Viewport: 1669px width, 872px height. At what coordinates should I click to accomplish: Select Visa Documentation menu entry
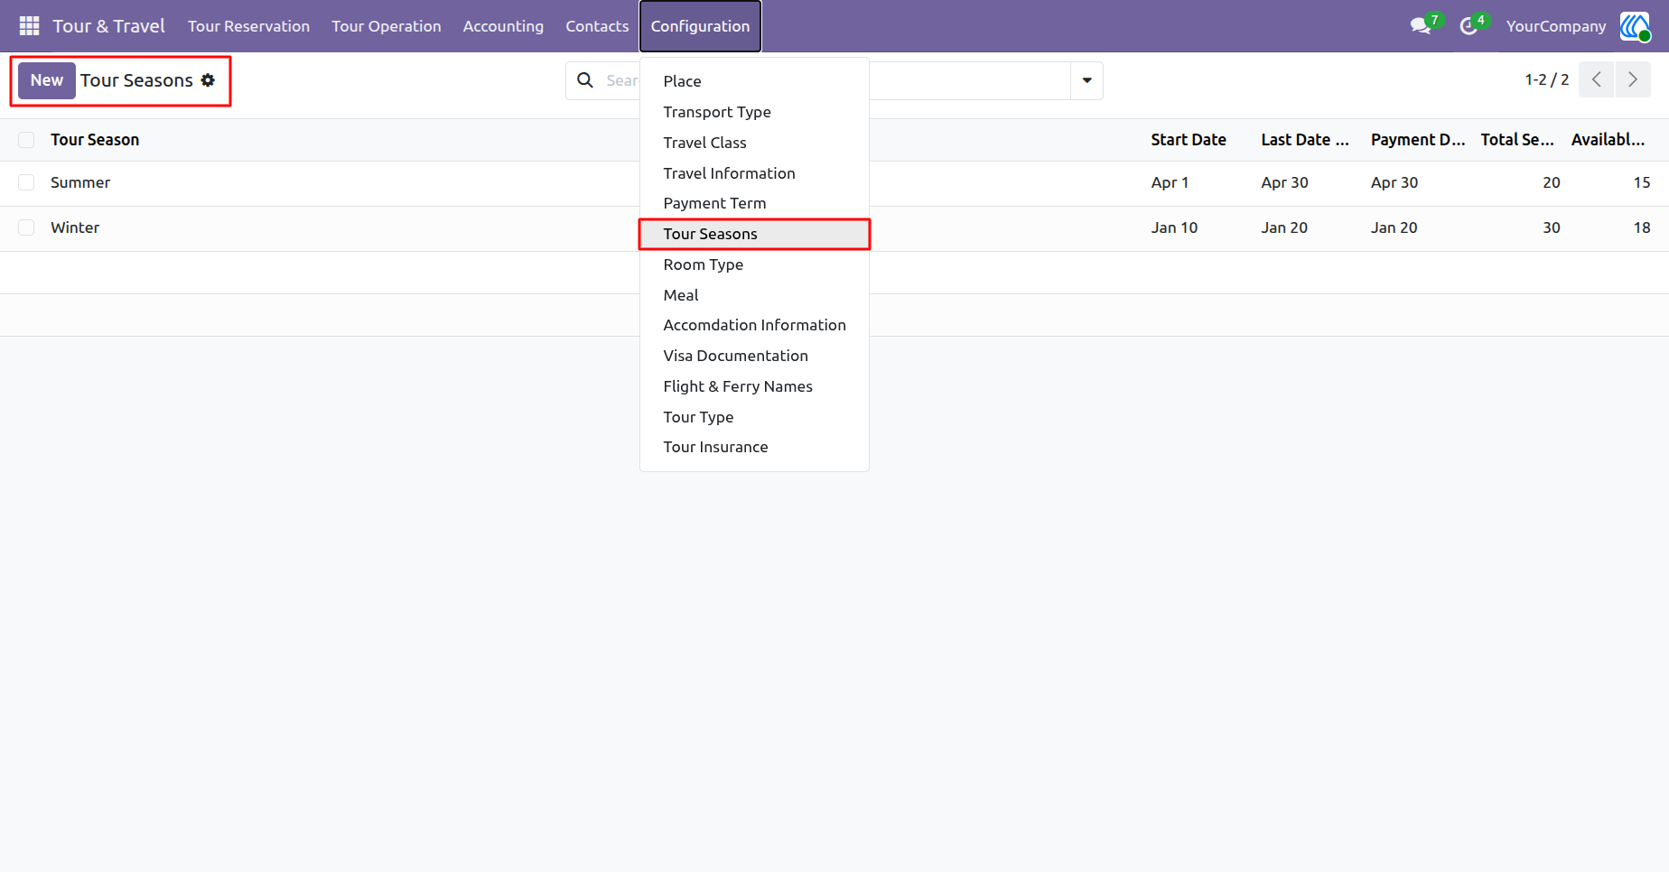[x=754, y=356]
